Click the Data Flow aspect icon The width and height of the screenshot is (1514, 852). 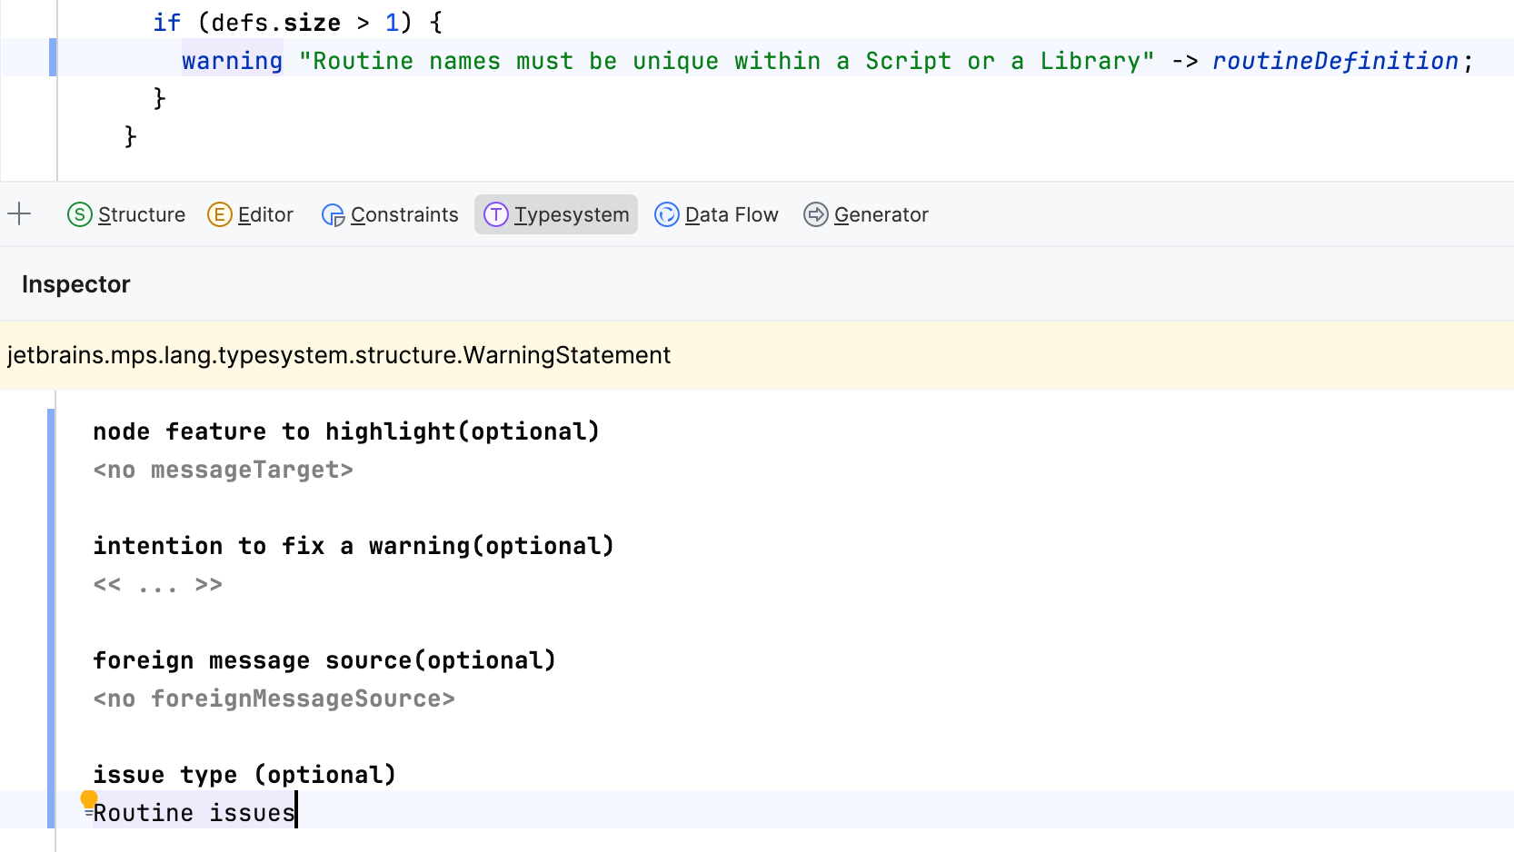click(666, 214)
